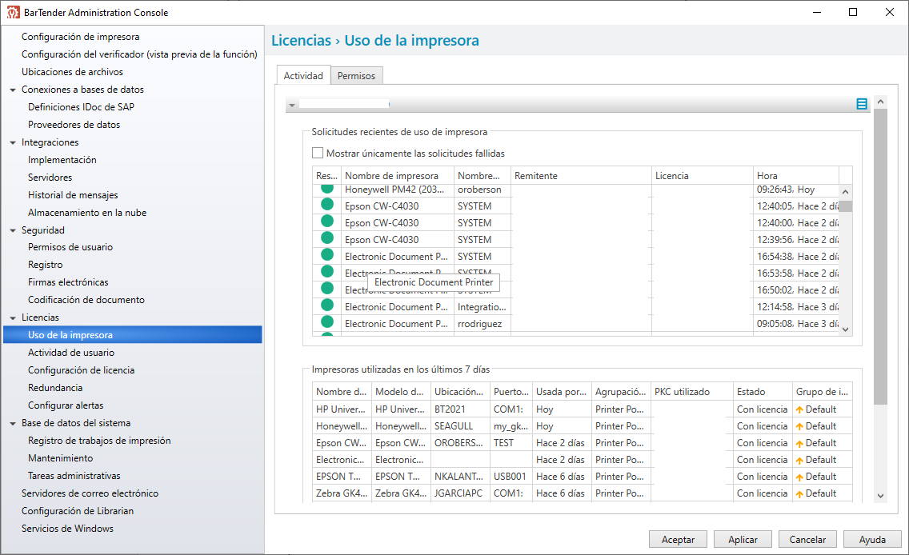909x555 pixels.
Task: Click orange arrow icon in Zebra GK4... row
Action: [799, 493]
